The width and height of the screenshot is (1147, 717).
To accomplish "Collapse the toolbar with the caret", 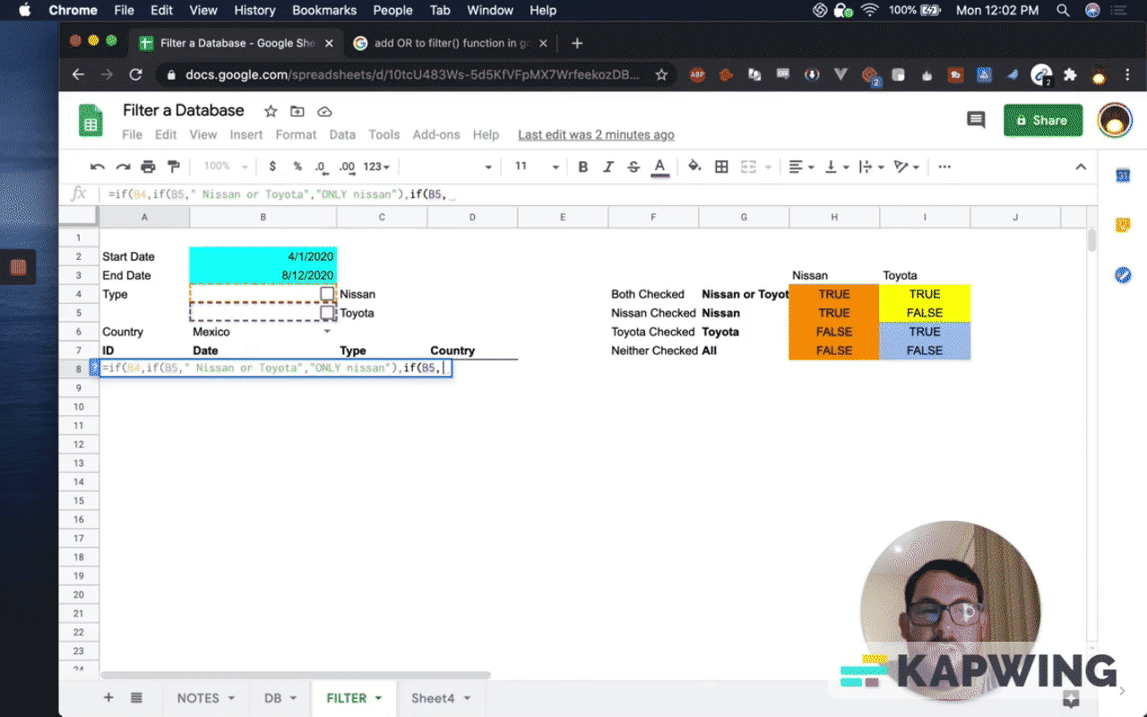I will pyautogui.click(x=1081, y=167).
